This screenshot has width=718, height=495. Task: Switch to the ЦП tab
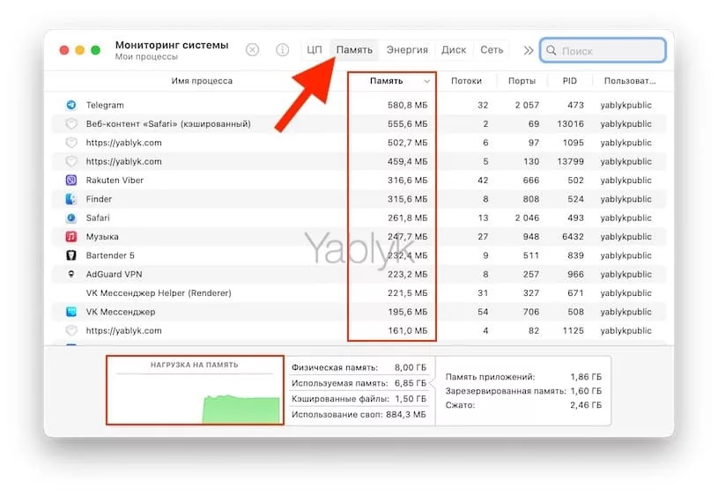315,50
